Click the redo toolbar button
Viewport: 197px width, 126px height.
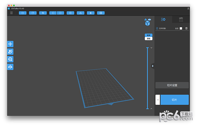tap(60, 13)
